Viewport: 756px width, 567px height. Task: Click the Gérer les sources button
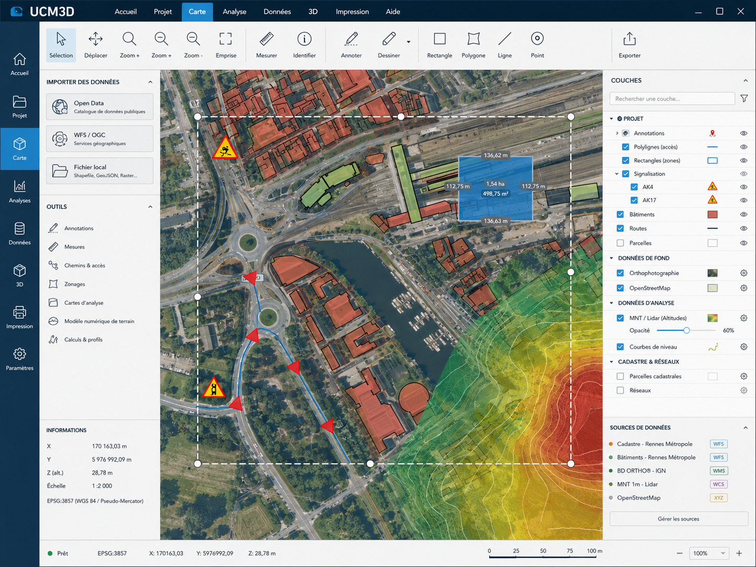point(679,519)
